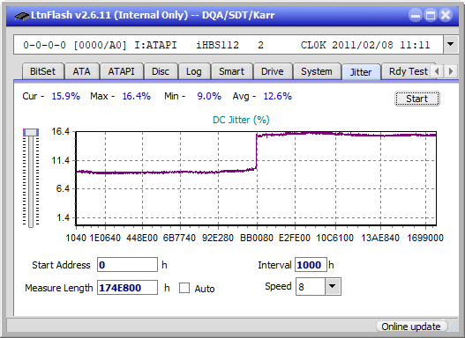This screenshot has width=465, height=338.
Task: Click the Max value 16.4%
Action: (x=137, y=96)
